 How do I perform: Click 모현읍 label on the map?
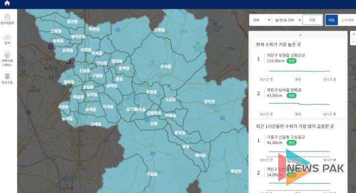159,30
